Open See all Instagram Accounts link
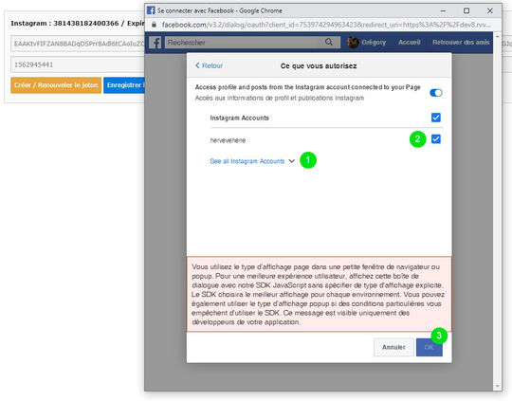512x401 pixels. pos(247,161)
